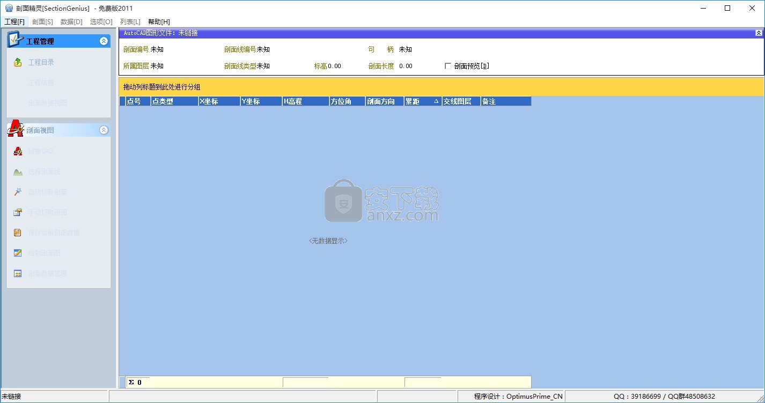This screenshot has width=765, height=403.
Task: Click the Σ summary icon in the grid footer
Action: coord(131,382)
